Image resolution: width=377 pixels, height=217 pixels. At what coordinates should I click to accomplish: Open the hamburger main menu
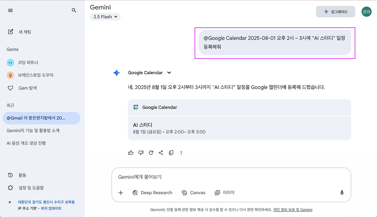[11, 10]
